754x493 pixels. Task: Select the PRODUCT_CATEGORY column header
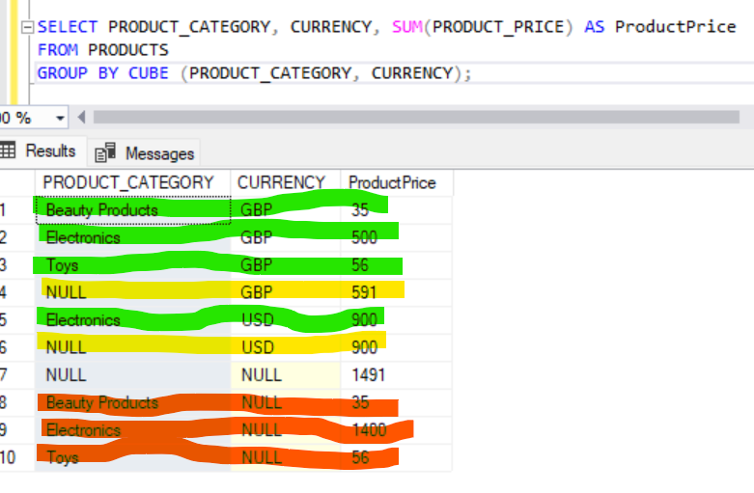tap(128, 182)
